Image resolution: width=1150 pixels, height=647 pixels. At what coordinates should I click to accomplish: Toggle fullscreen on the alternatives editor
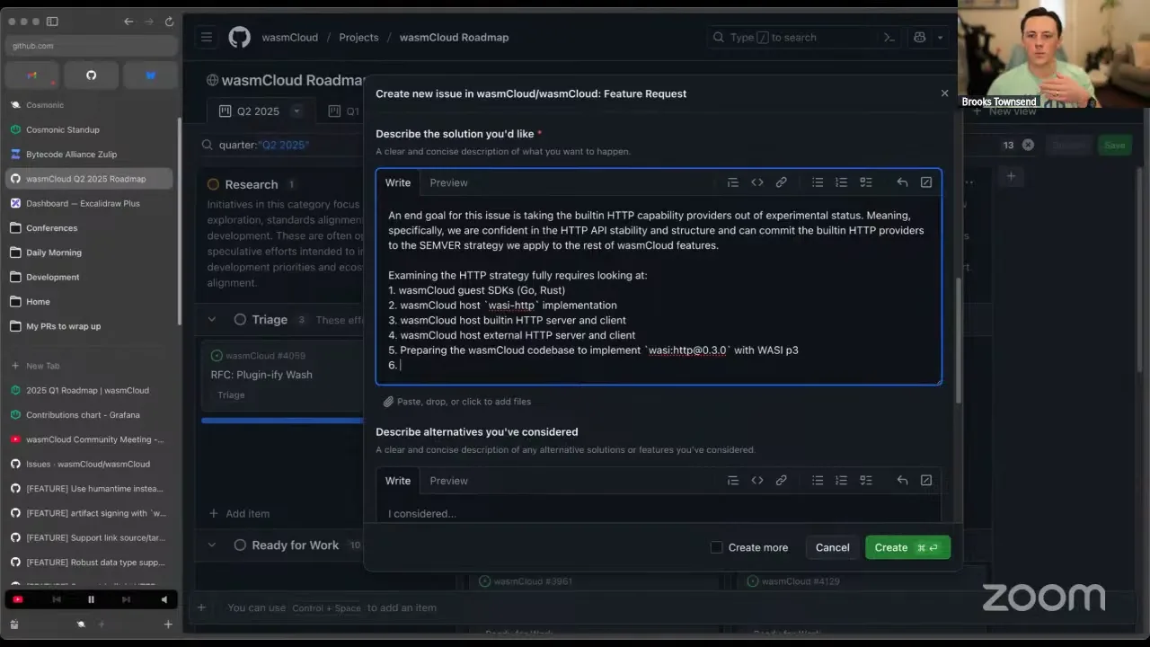(926, 481)
